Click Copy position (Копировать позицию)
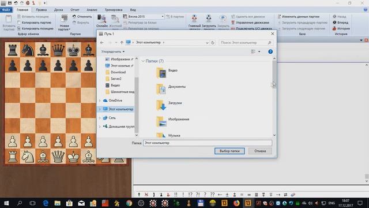 click(x=35, y=28)
